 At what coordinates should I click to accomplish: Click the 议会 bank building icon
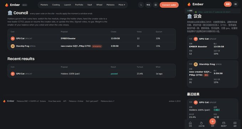(x=190, y=16)
